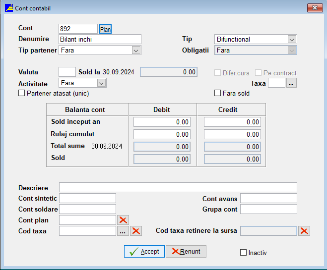Expand the Activitate dropdown
The image size is (327, 270).
pyautogui.click(x=101, y=83)
